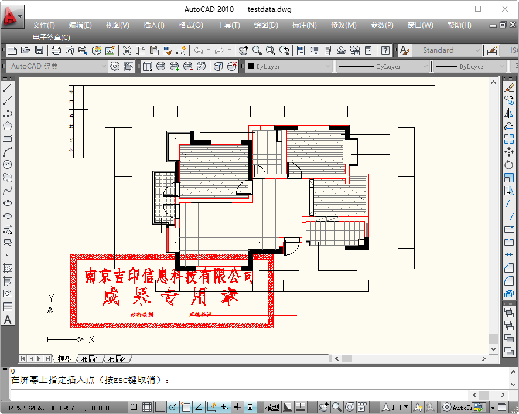Switch to the 布局2 layout tab

(x=117, y=359)
